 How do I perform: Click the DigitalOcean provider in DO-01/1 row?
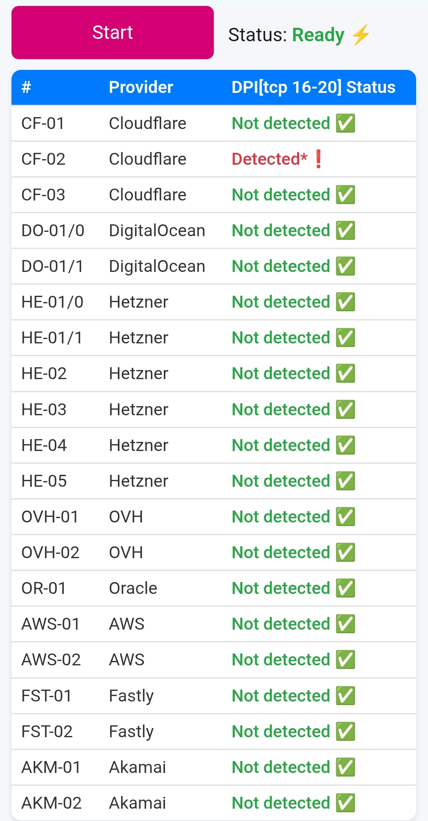pyautogui.click(x=157, y=266)
